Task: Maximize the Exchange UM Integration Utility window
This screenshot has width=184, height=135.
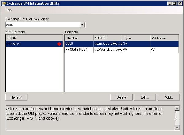Action: point(174,3)
